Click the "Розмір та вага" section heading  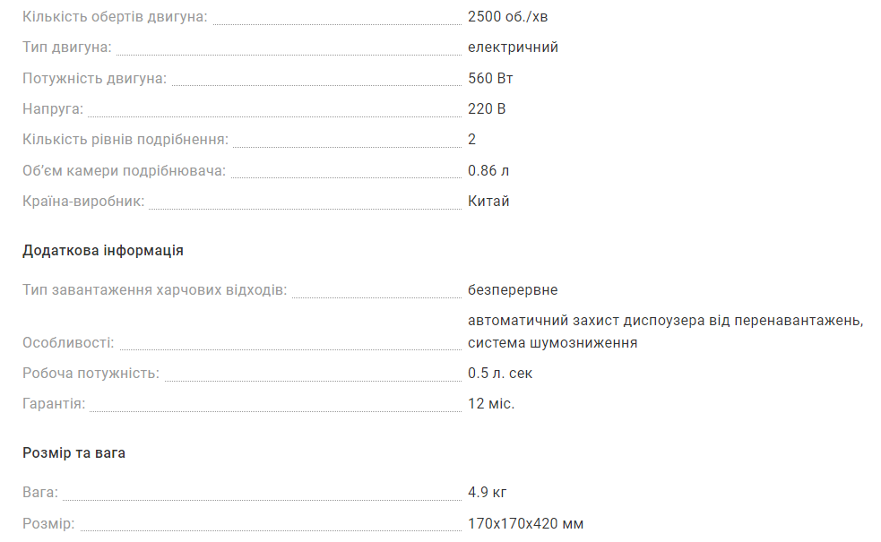pos(73,453)
